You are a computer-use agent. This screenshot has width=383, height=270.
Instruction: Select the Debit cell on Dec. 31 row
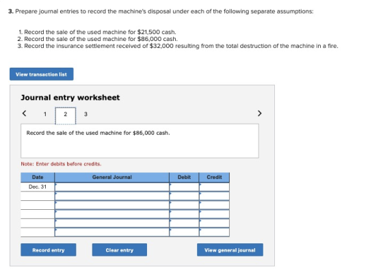tap(184, 187)
